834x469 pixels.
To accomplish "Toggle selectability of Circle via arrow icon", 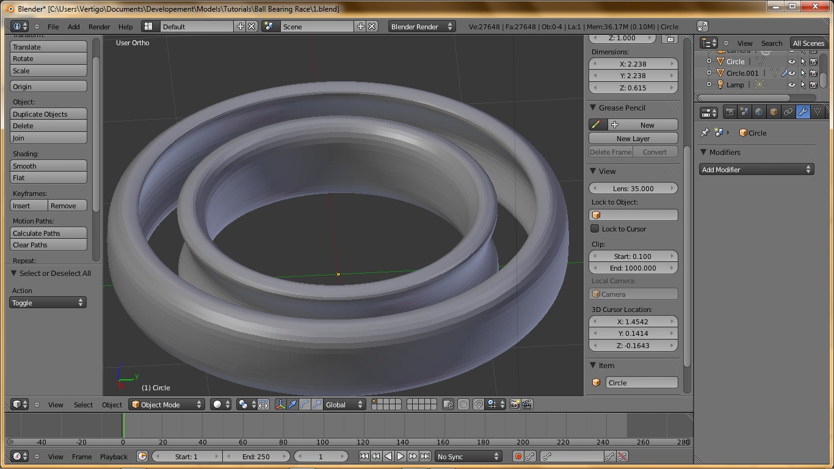I will tap(803, 61).
